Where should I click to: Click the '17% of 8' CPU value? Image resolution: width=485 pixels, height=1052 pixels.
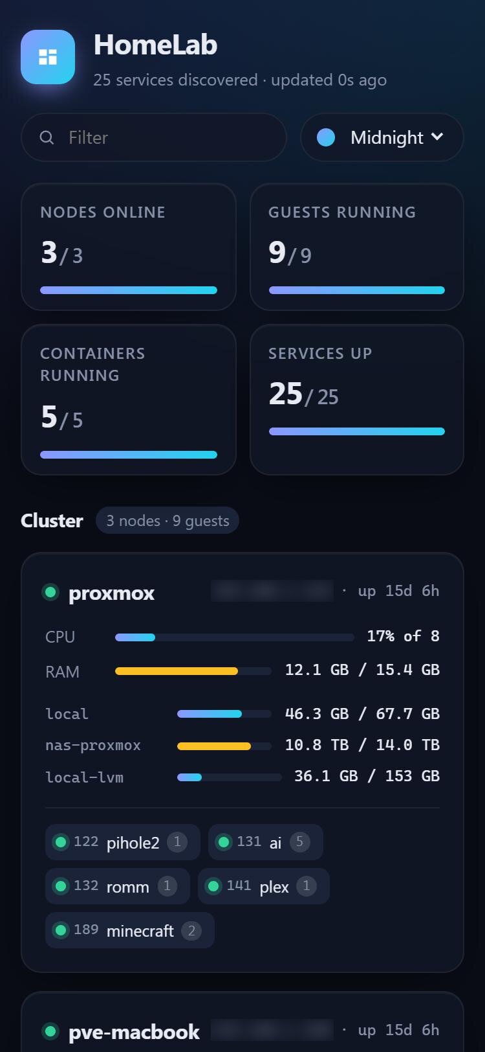(x=404, y=636)
